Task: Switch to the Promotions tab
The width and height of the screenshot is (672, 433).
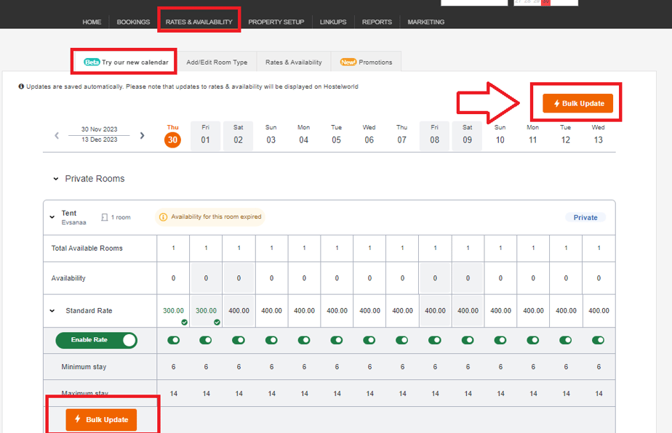Action: tap(367, 62)
